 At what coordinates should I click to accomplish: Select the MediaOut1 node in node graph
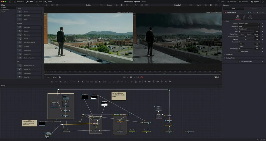click(x=190, y=131)
